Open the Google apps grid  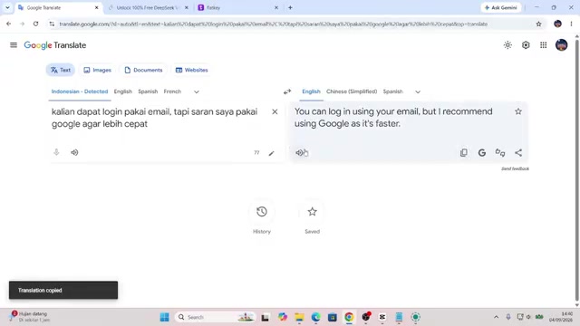point(544,45)
